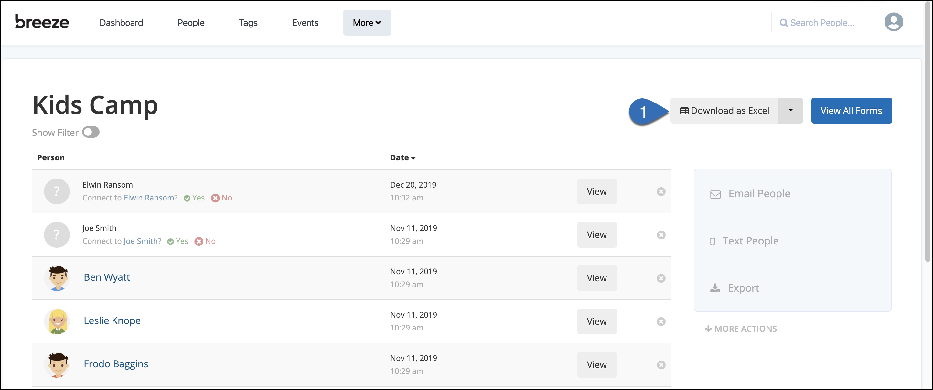Open the Download as Excel dropdown arrow
The width and height of the screenshot is (933, 390).
[790, 111]
